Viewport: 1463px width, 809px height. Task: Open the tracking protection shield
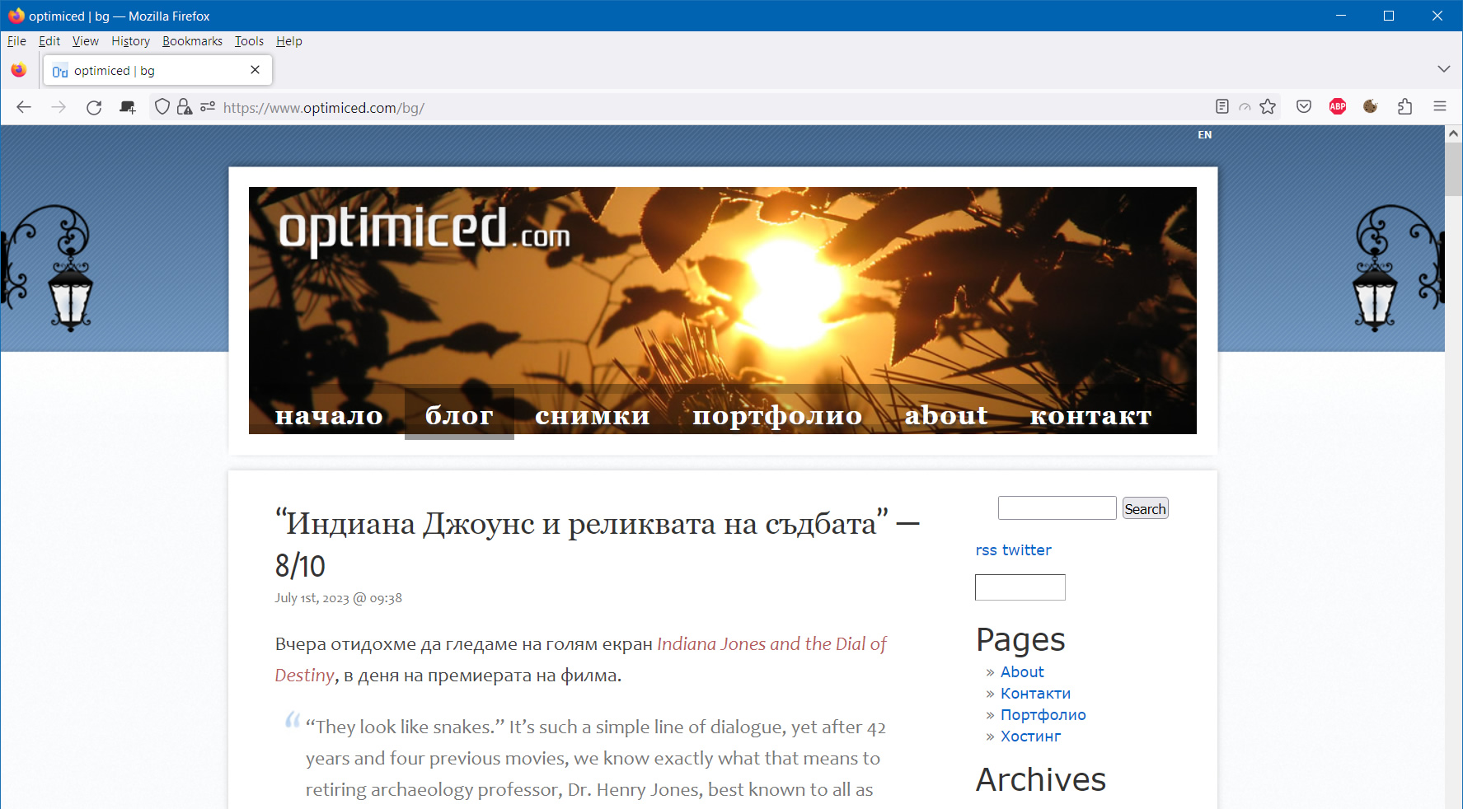point(162,106)
